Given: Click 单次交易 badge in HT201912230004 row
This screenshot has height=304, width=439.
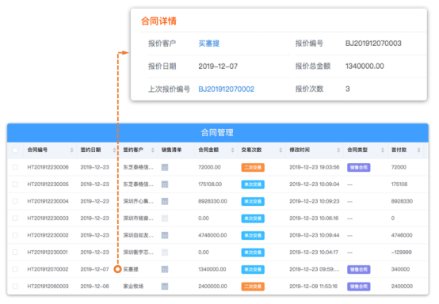Looking at the screenshot, I should click(x=253, y=202).
